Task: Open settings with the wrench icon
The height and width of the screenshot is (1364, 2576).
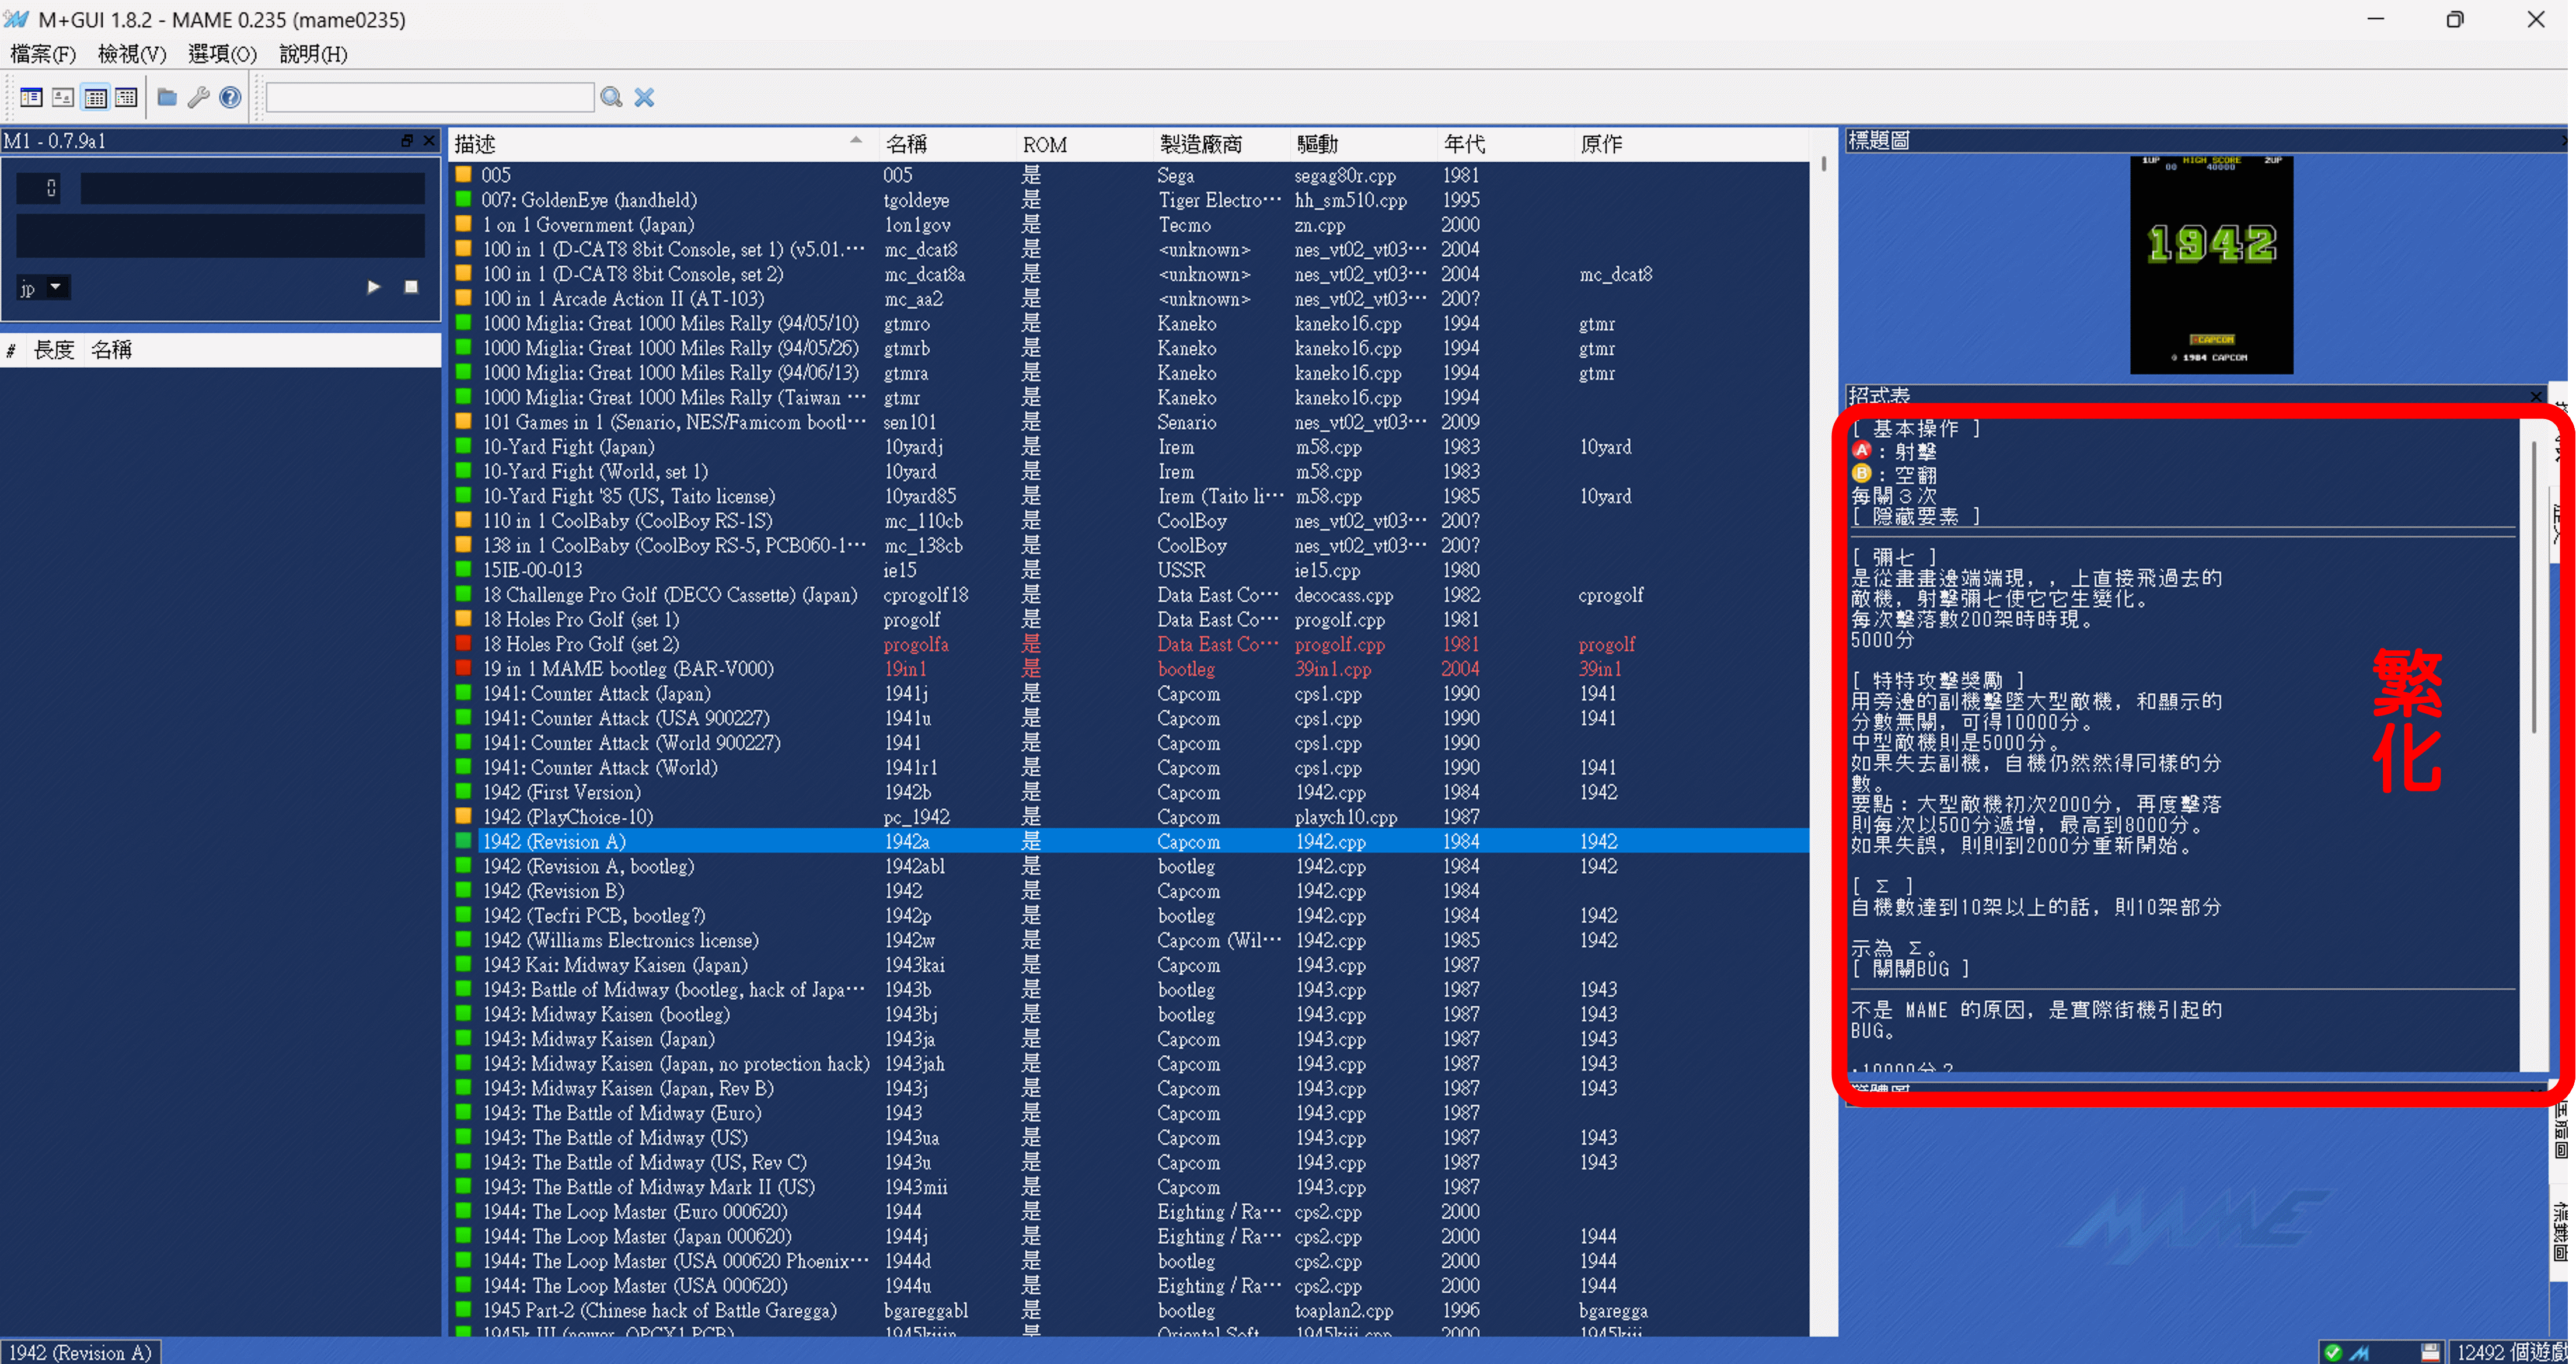Action: click(x=199, y=97)
